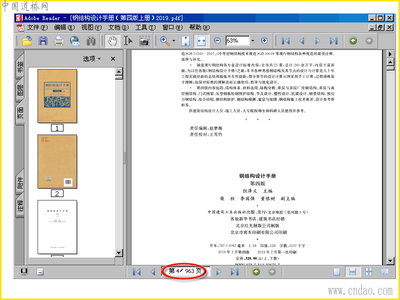Select the Hand tool
Viewport: 400px width, 300px height.
[x=112, y=41]
